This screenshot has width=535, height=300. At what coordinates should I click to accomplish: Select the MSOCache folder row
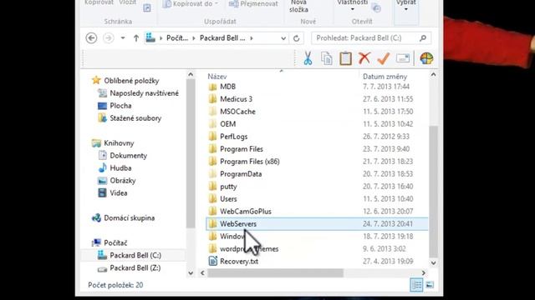coord(318,112)
